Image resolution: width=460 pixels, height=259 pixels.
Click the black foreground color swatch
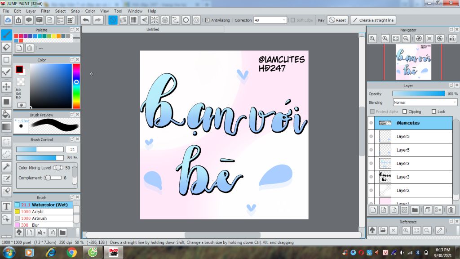pos(19,69)
